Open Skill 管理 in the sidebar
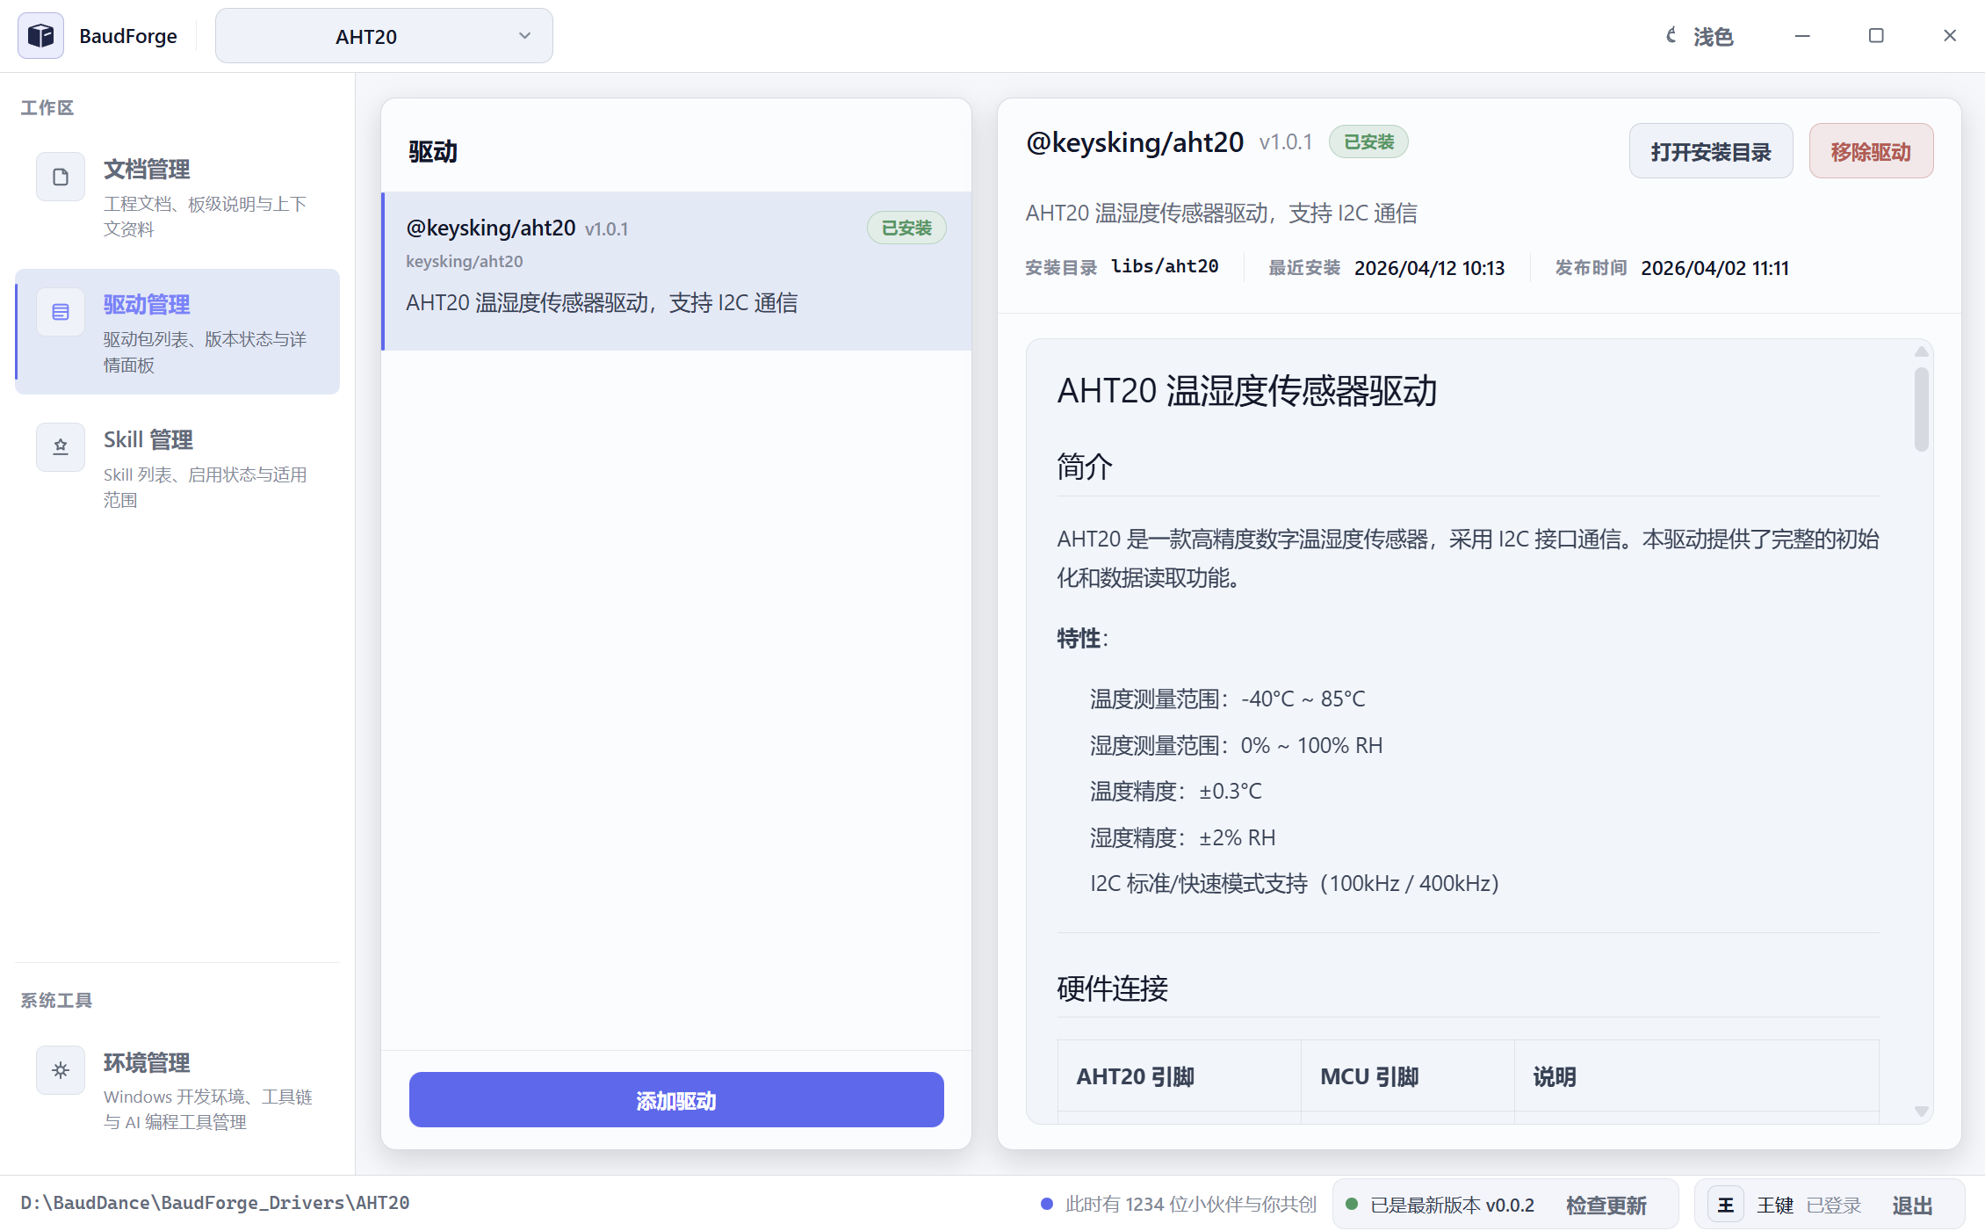The height and width of the screenshot is (1231, 1985). 177,467
